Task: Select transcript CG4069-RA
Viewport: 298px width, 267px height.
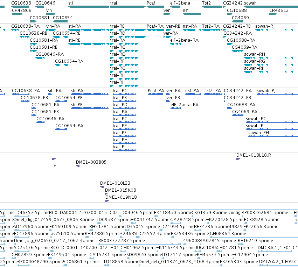Action: click(237, 51)
